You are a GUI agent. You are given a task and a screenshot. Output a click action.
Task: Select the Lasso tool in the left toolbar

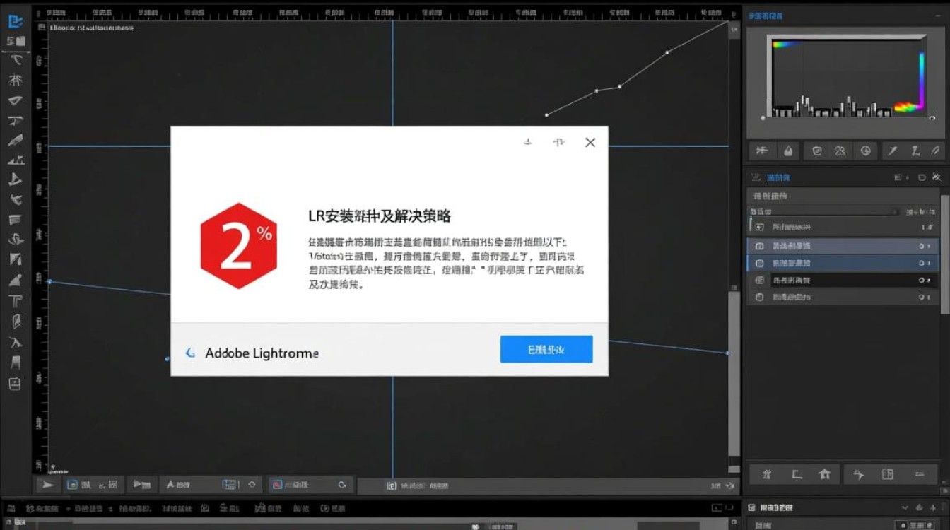pos(16,60)
